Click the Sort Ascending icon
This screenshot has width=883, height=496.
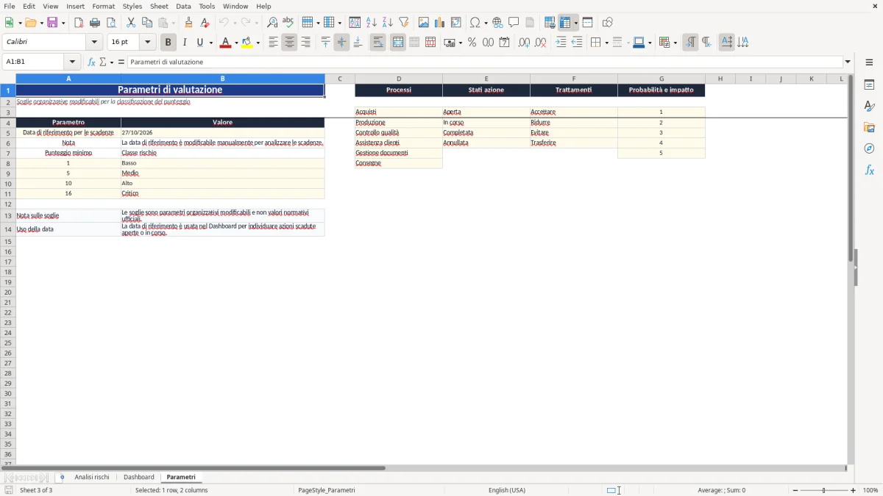tap(372, 23)
